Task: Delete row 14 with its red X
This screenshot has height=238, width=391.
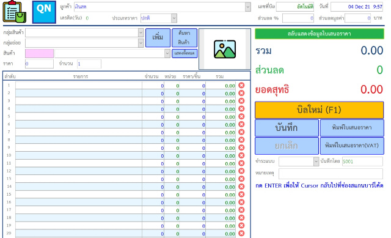Action: [x=241, y=187]
